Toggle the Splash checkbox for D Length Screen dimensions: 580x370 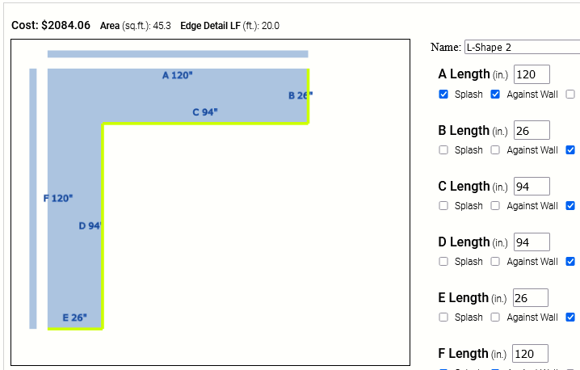[x=443, y=262]
